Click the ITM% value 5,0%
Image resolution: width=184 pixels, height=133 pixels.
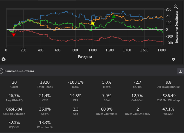107,82
